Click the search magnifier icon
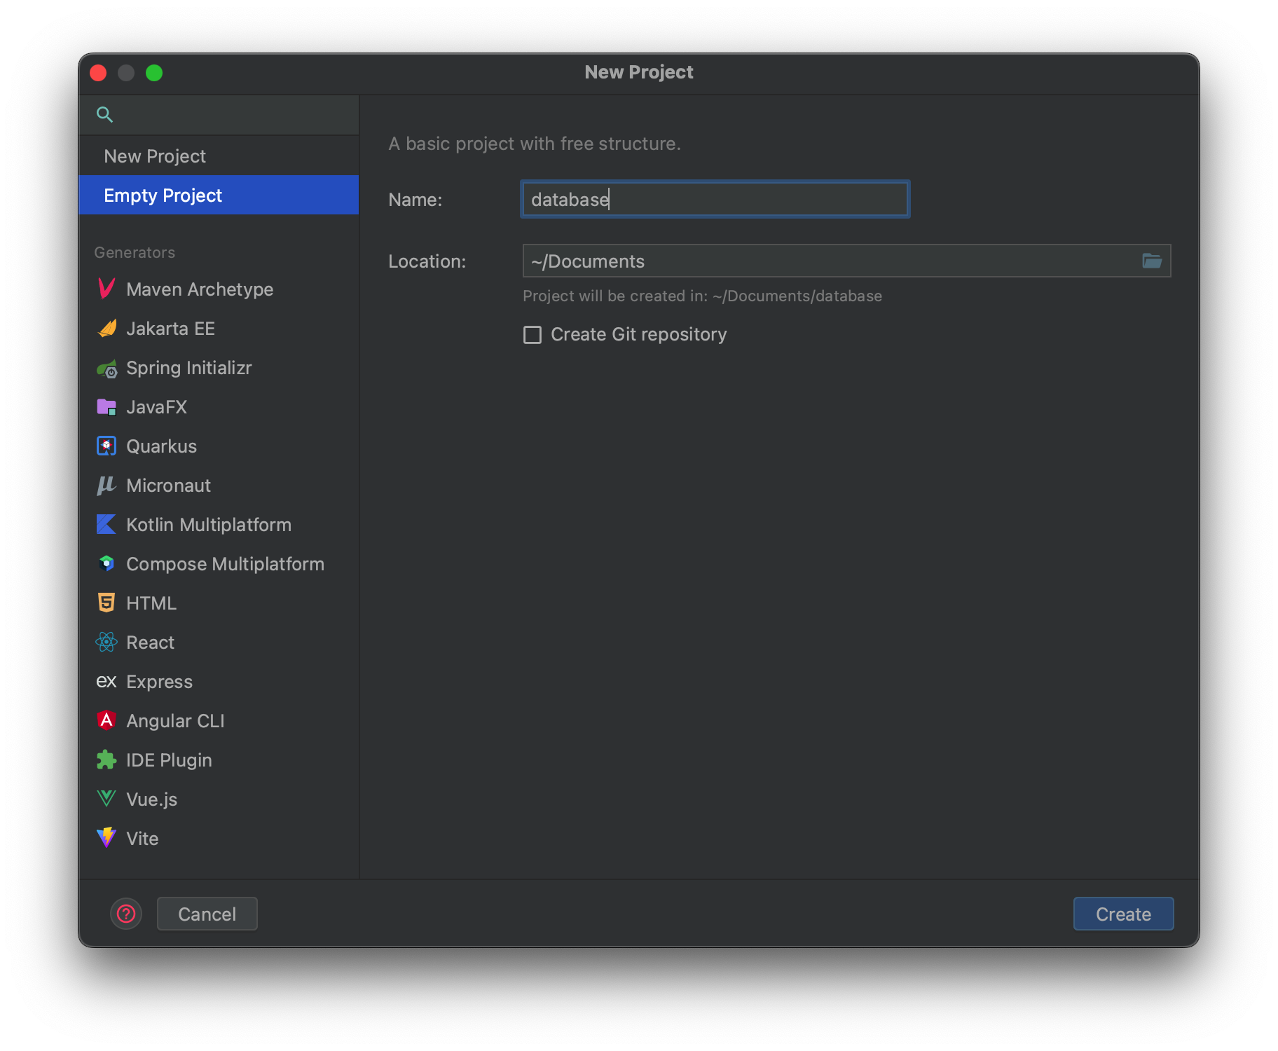This screenshot has width=1278, height=1051. click(x=104, y=114)
